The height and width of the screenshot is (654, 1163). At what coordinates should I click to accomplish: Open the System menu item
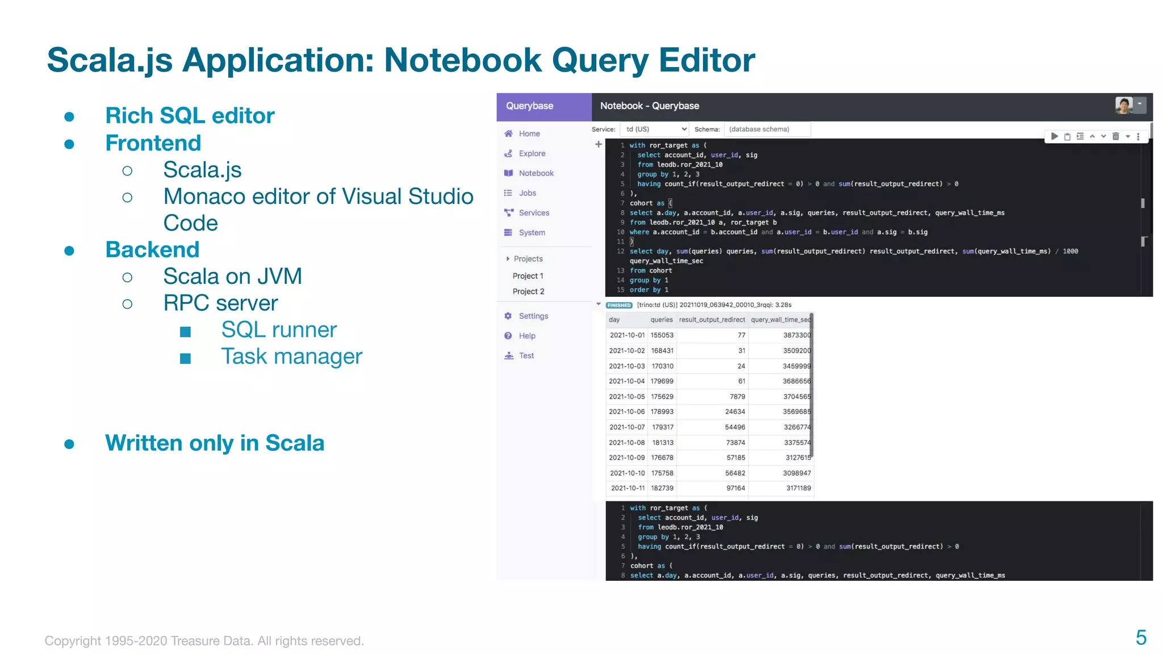(x=532, y=233)
